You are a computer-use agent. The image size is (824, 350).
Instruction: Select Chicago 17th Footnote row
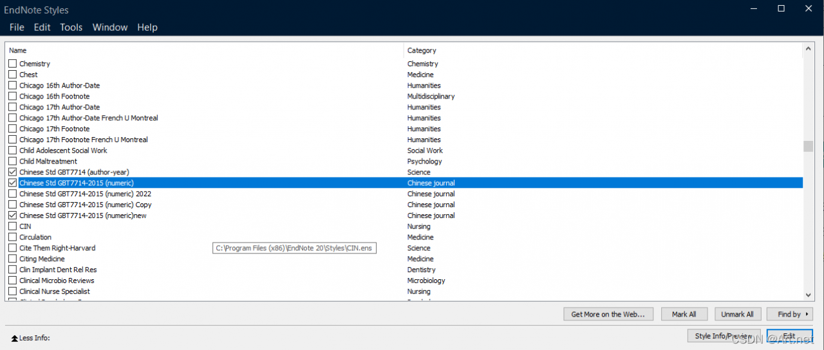click(x=404, y=129)
